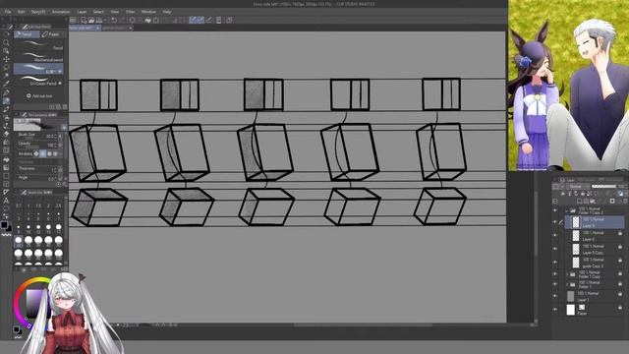Viewport: 629px width, 354px height.
Task: Select the Figure rectangle tool
Action: click(x=6, y=176)
